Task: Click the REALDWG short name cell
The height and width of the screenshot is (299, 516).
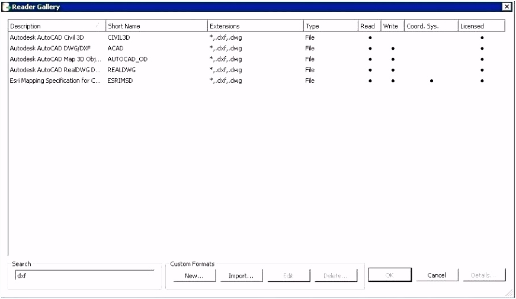Action: coord(121,70)
